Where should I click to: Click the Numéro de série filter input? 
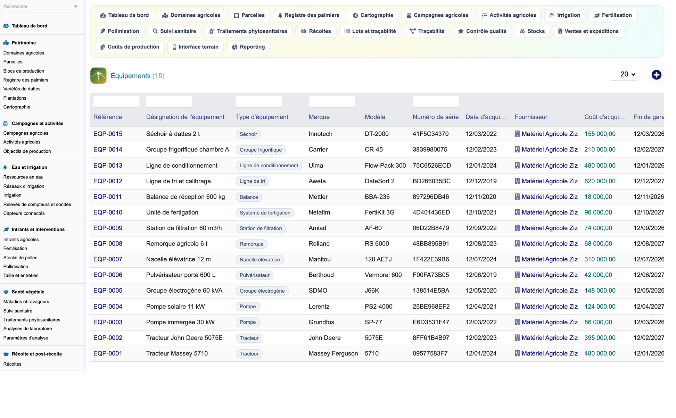pyautogui.click(x=436, y=101)
